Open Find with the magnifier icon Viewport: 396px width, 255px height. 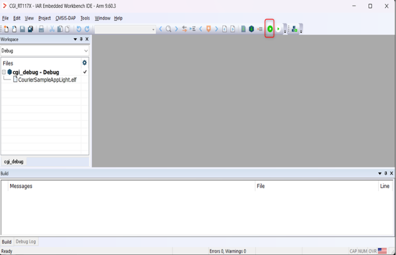[x=169, y=29]
